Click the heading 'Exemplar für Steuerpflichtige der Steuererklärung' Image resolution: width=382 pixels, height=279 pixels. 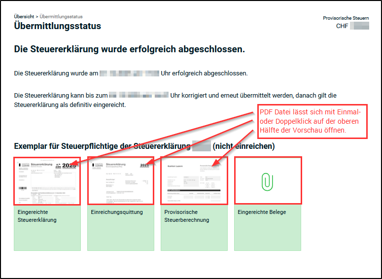[103, 146]
